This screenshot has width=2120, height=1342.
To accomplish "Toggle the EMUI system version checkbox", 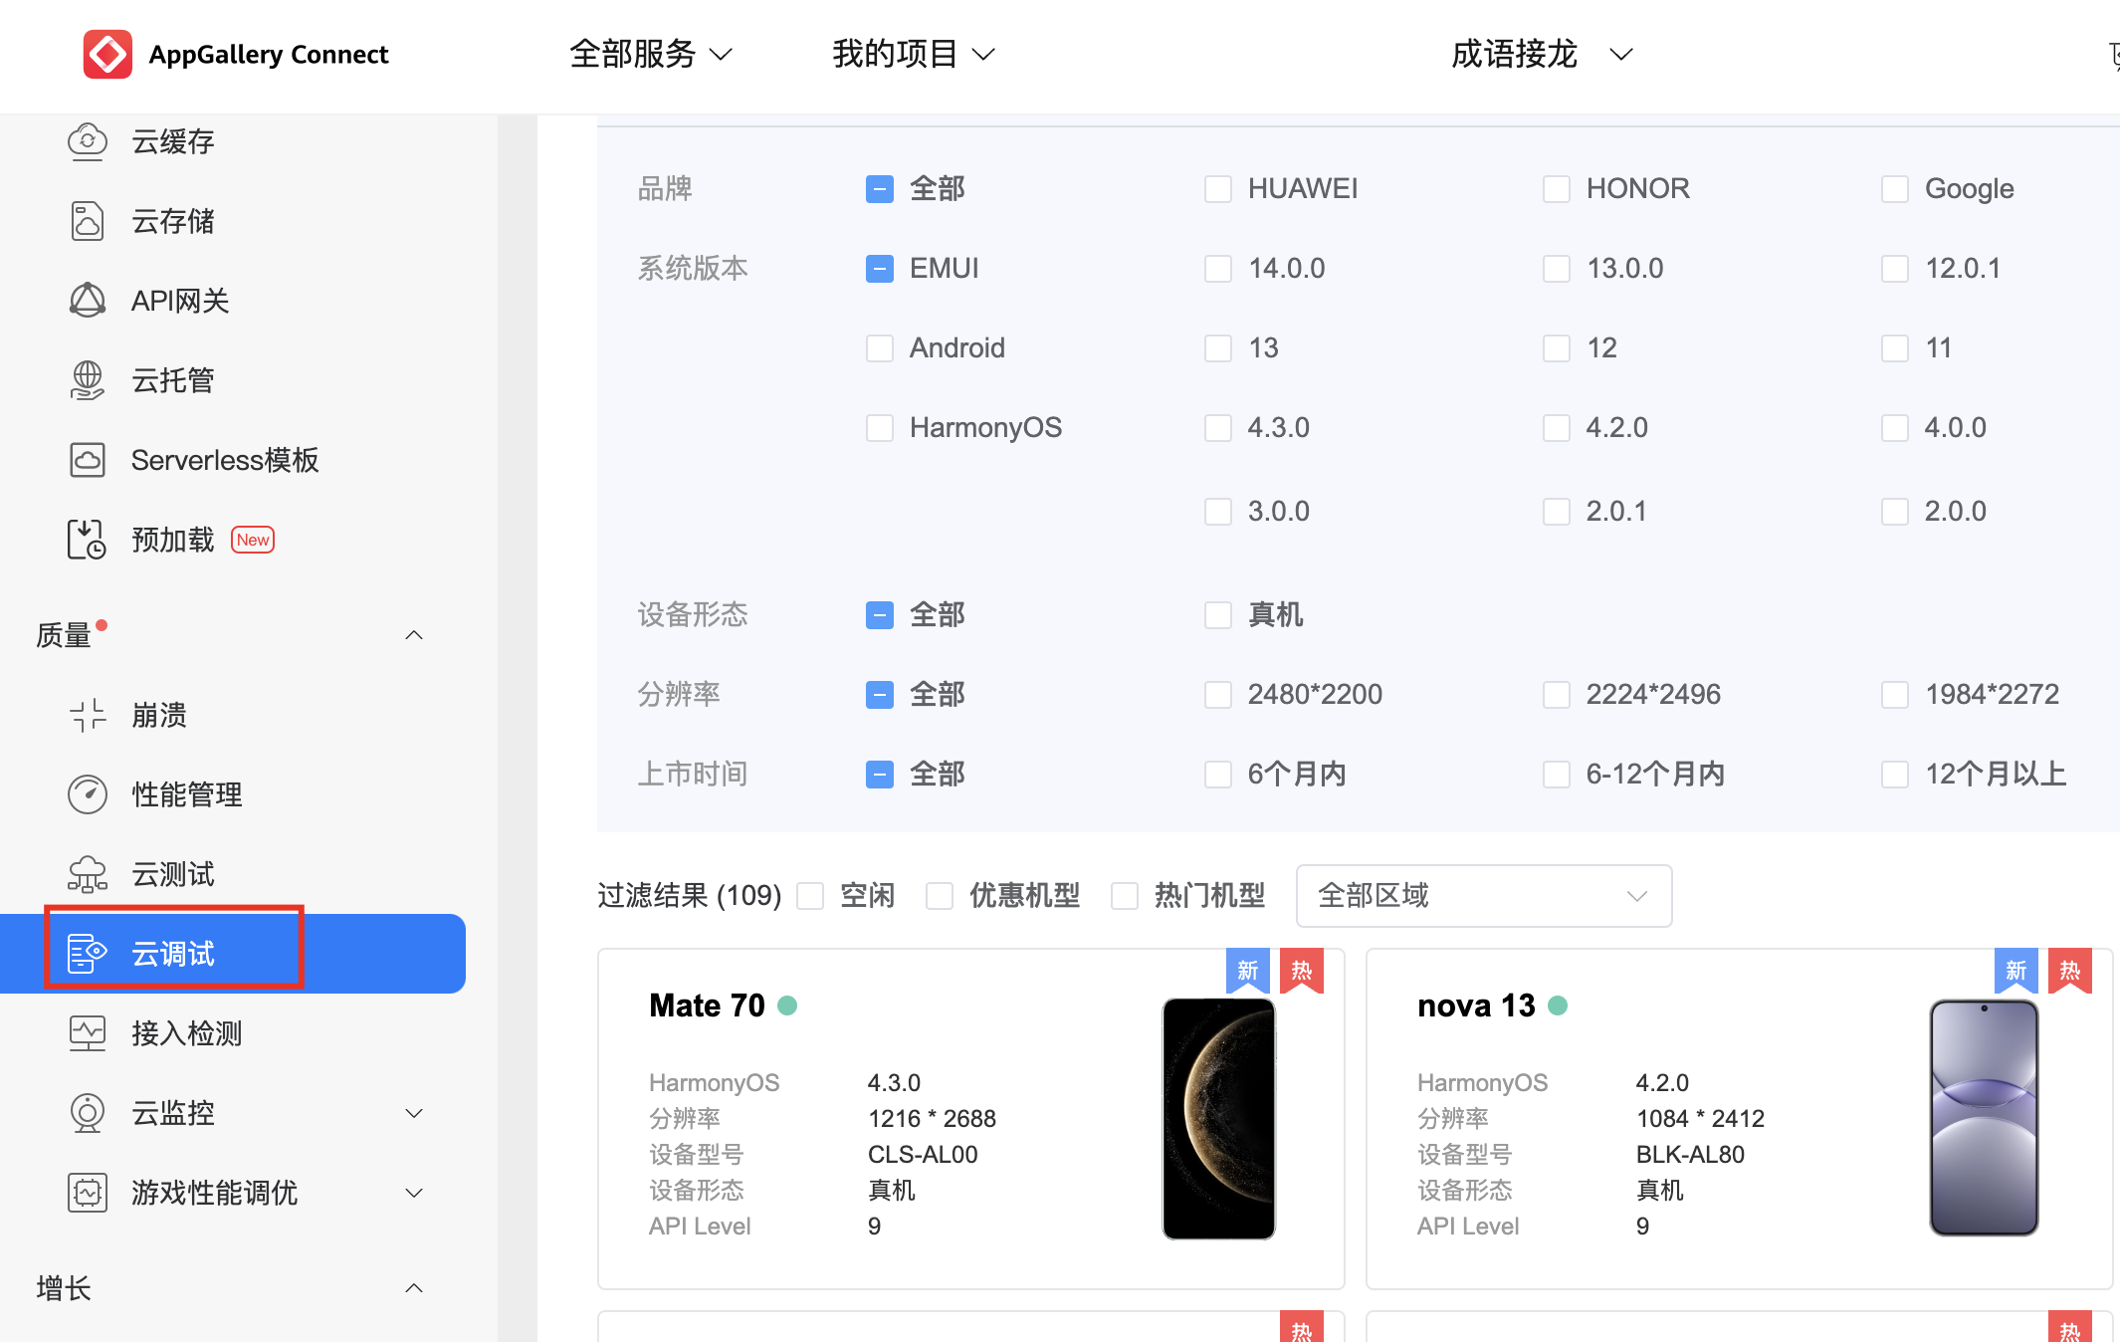I will [x=880, y=269].
